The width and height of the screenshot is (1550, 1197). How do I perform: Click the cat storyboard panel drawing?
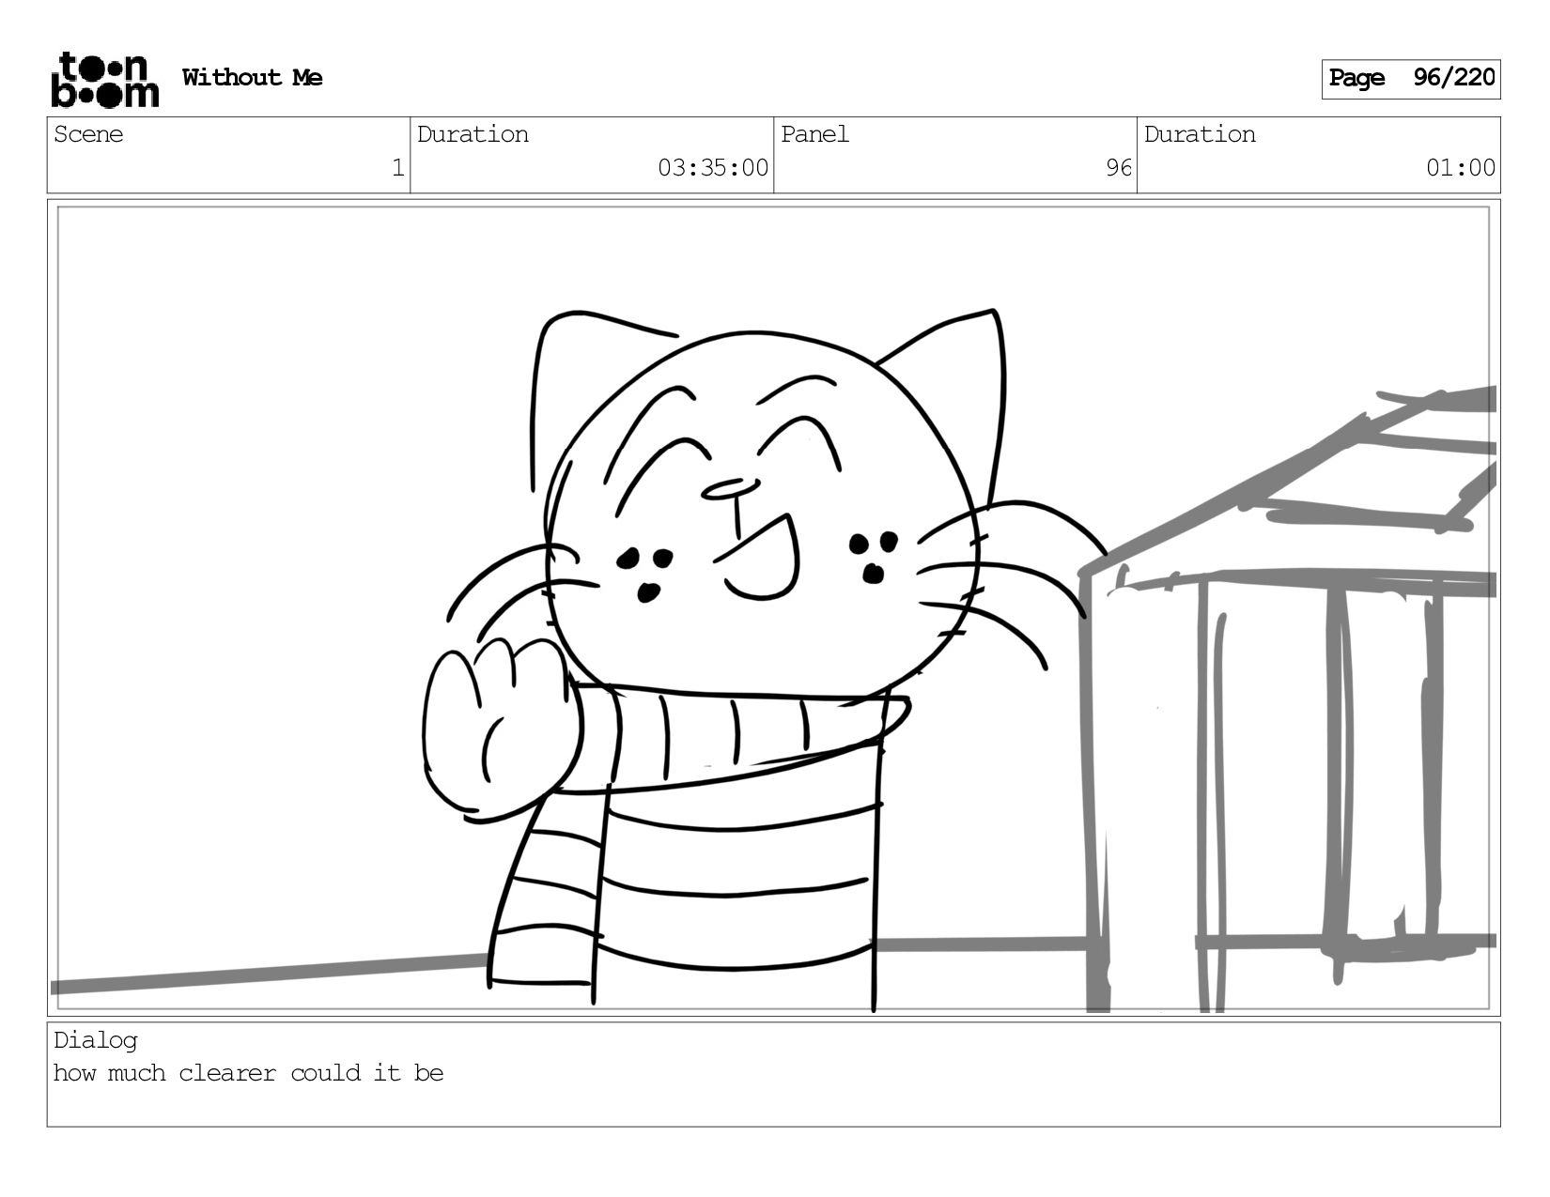click(x=774, y=608)
